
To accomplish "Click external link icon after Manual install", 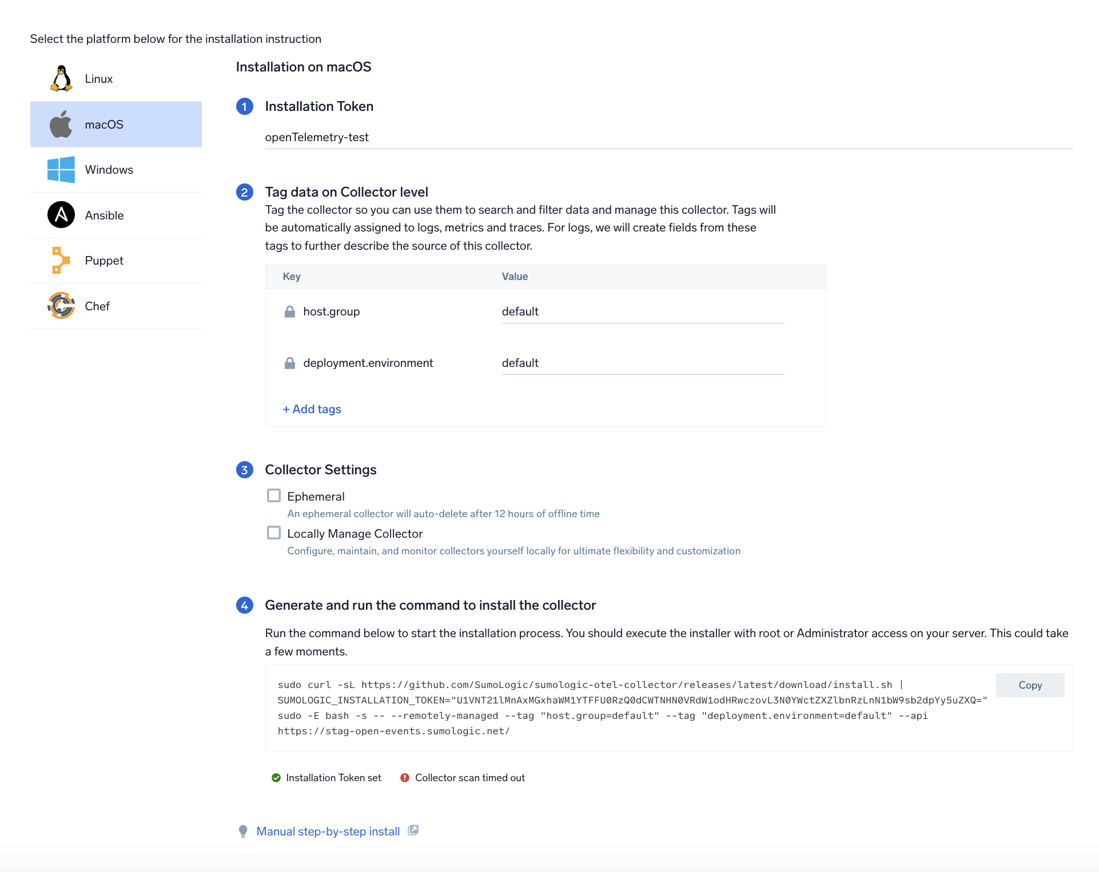I will 413,830.
